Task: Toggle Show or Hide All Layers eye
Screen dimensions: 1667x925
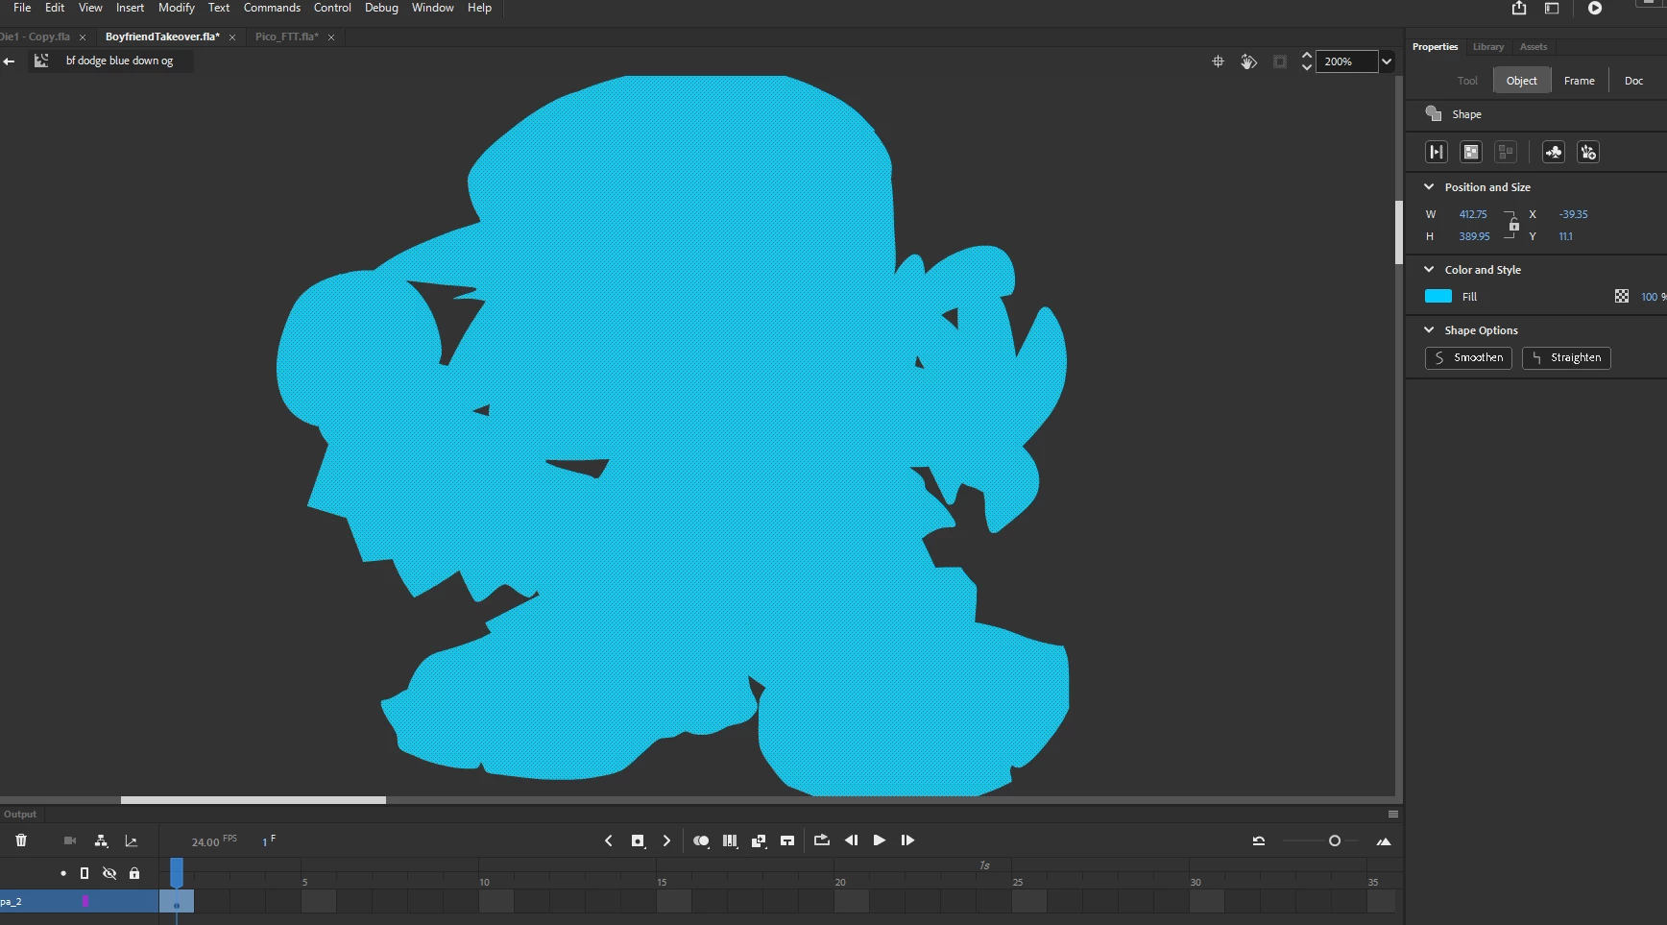Action: tap(109, 873)
